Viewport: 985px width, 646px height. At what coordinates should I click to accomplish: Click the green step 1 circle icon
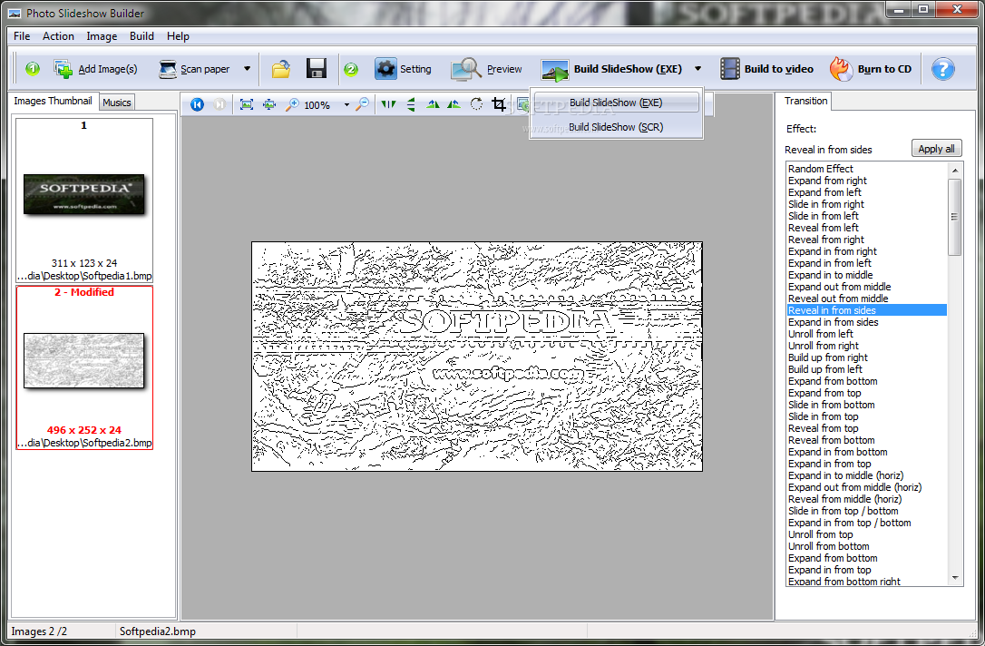coord(33,68)
